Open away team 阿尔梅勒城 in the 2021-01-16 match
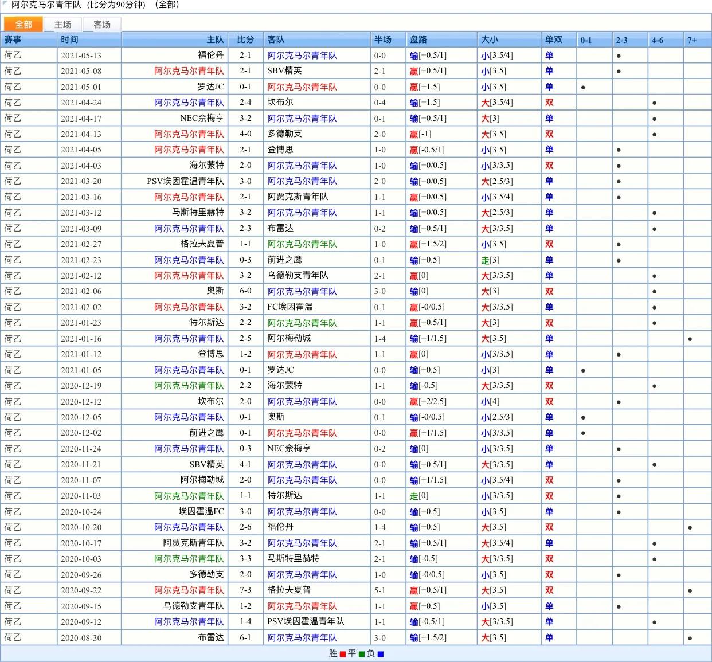The width and height of the screenshot is (712, 662). (289, 338)
